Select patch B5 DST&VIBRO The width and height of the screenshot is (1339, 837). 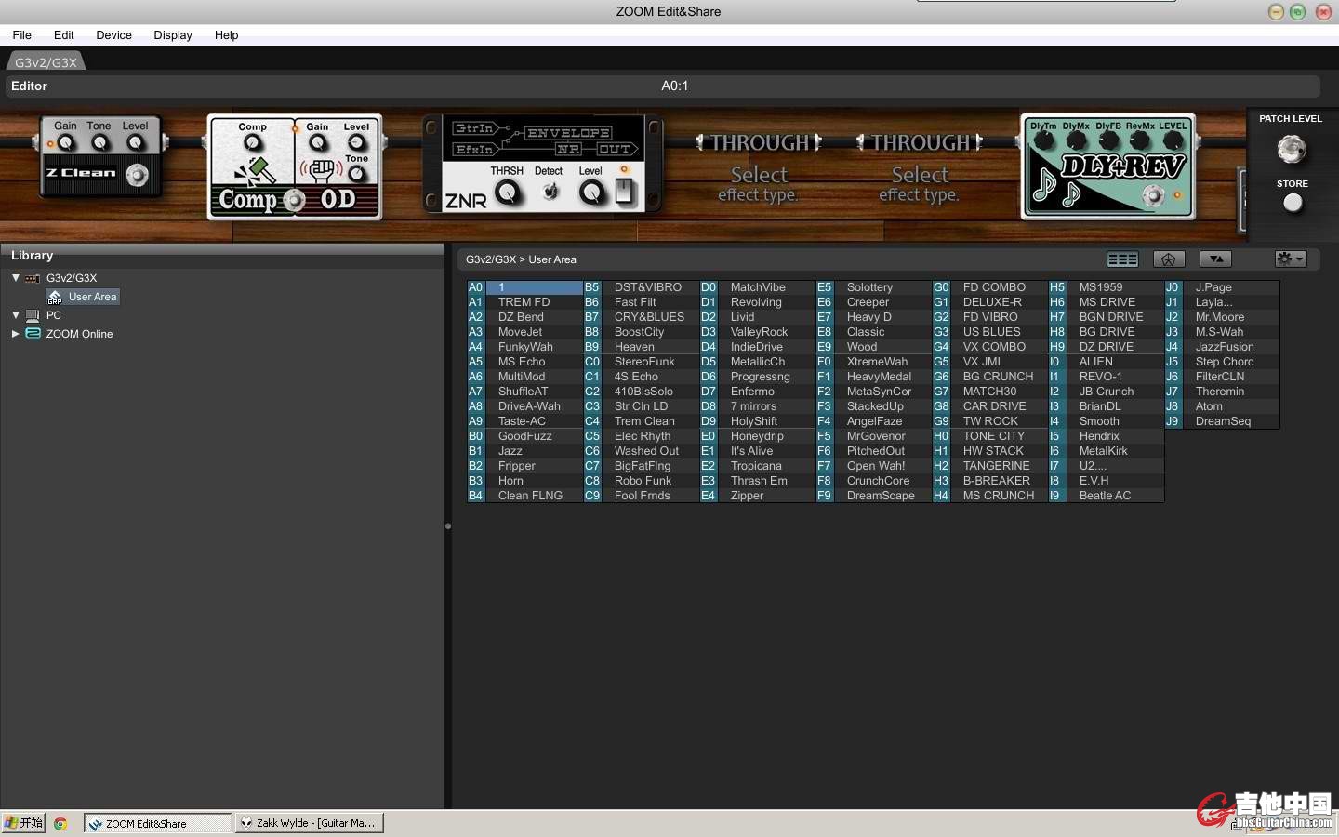point(641,287)
